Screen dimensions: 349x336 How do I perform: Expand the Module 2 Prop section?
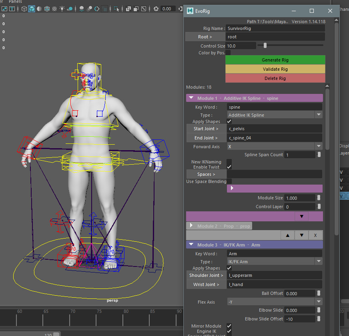(192, 226)
